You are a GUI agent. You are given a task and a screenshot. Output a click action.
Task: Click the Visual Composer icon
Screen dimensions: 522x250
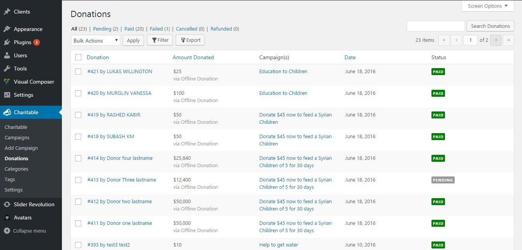(7, 82)
